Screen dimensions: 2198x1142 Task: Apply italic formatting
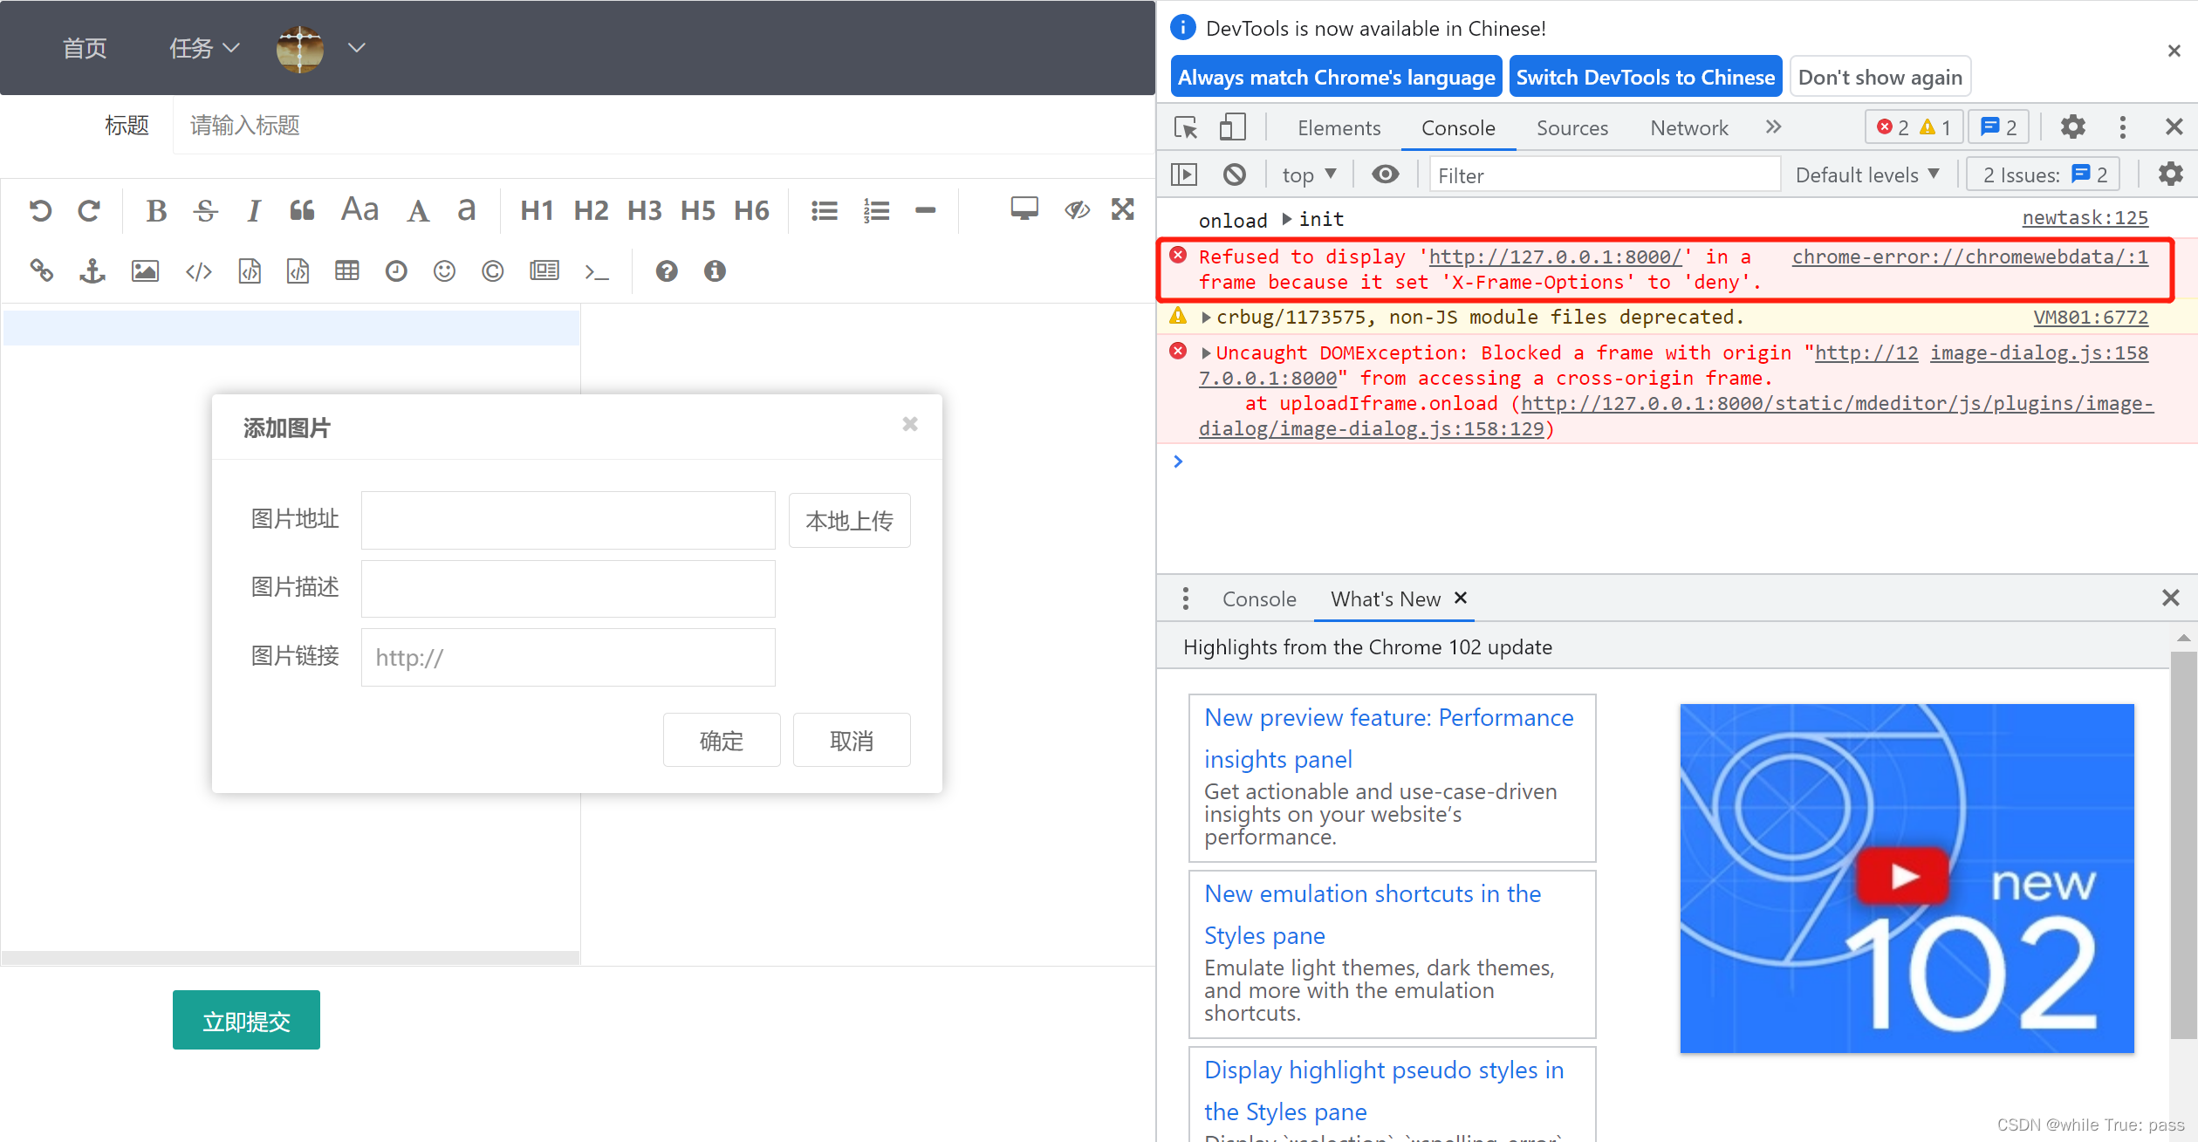coord(254,210)
